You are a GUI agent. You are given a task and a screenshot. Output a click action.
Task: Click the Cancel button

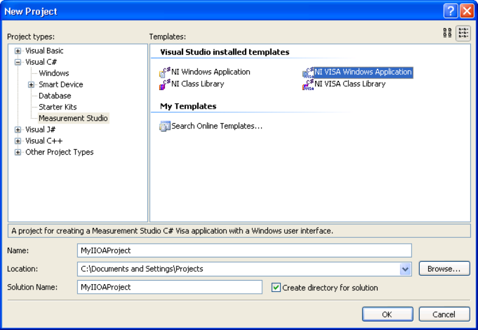[444, 314]
